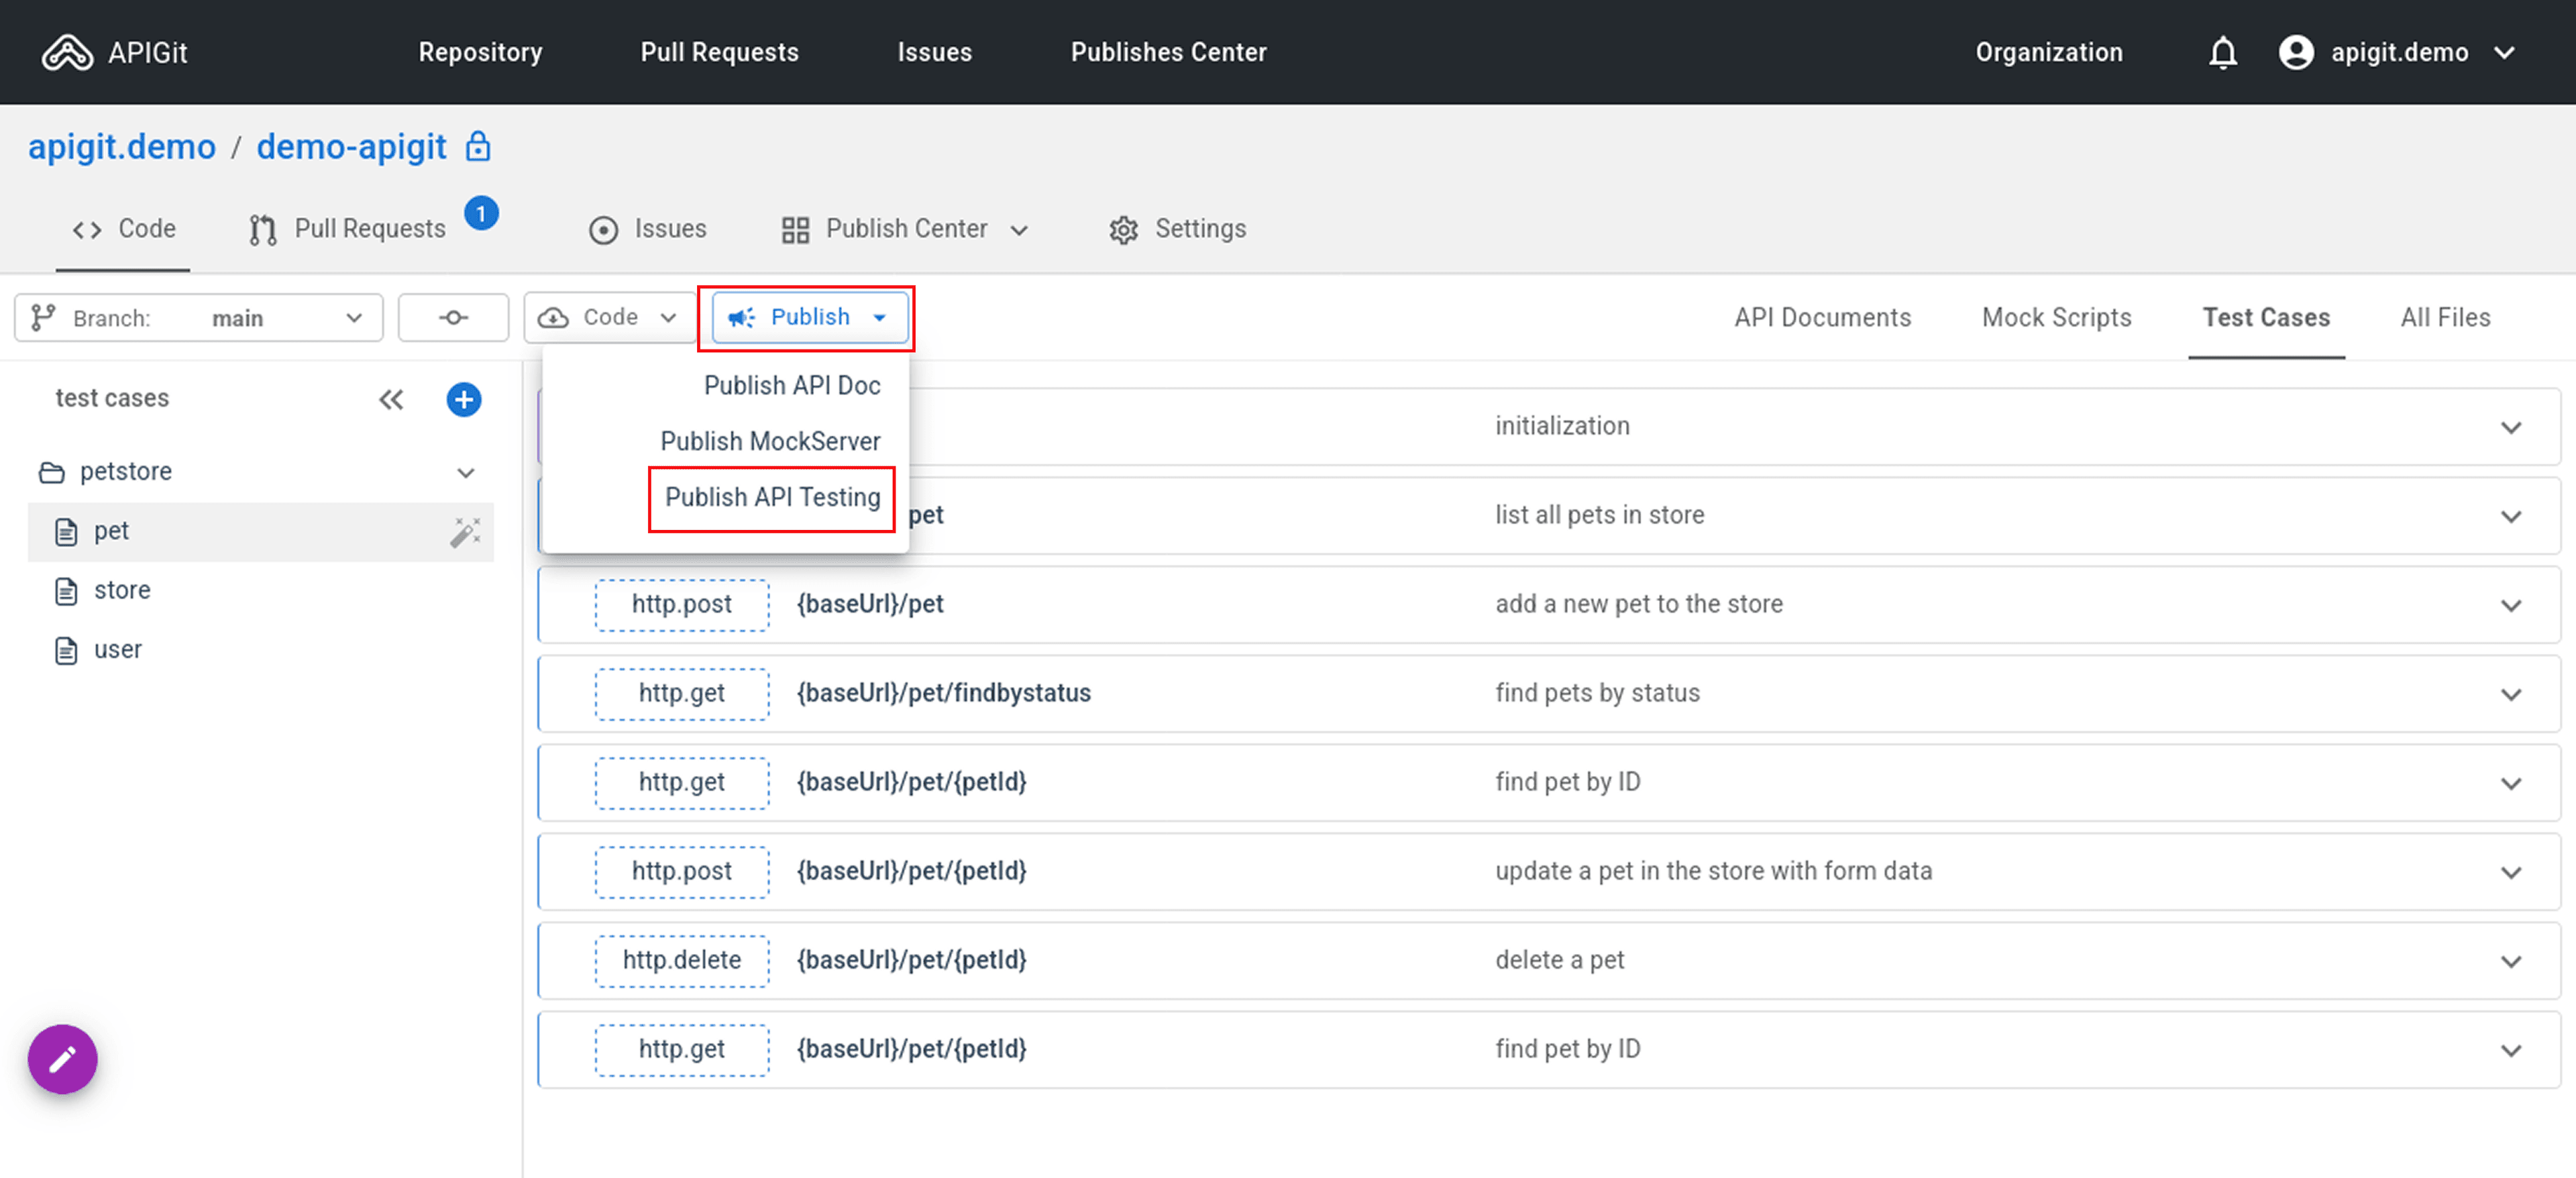Switch to Mock Scripts tab
Viewport: 2576px width, 1178px height.
click(2056, 317)
